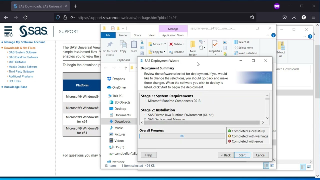Viewport: 320px width, 180px height.
Task: Click the Paste shortcut icon
Action: [x=142, y=53]
